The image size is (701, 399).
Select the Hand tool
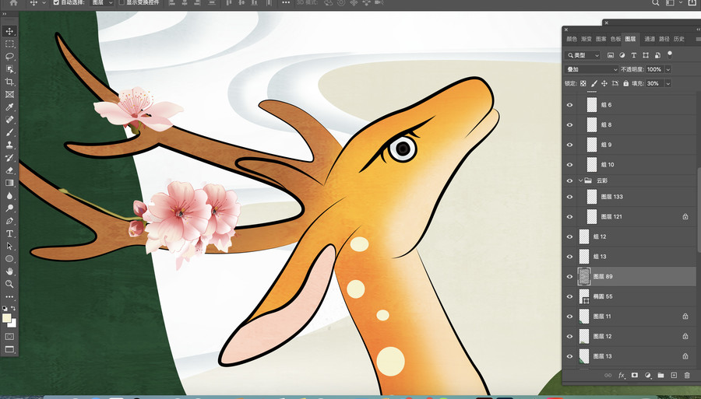pos(9,271)
